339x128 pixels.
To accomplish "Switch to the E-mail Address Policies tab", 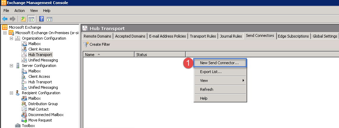I will point(168,36).
